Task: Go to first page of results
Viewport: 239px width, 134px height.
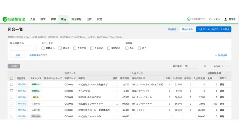Action: click(x=205, y=66)
